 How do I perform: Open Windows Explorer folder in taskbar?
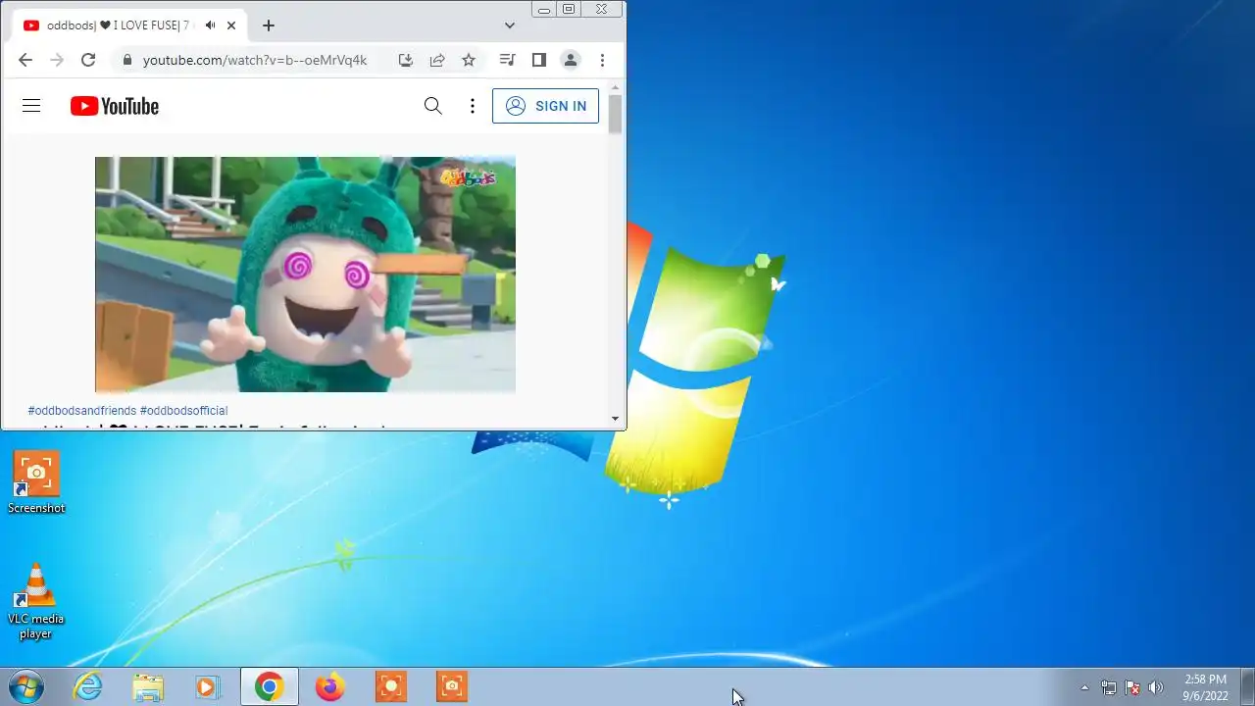[148, 686]
